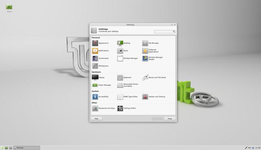Open the Power Manager
This screenshot has width=261, height=150.
point(102,85)
